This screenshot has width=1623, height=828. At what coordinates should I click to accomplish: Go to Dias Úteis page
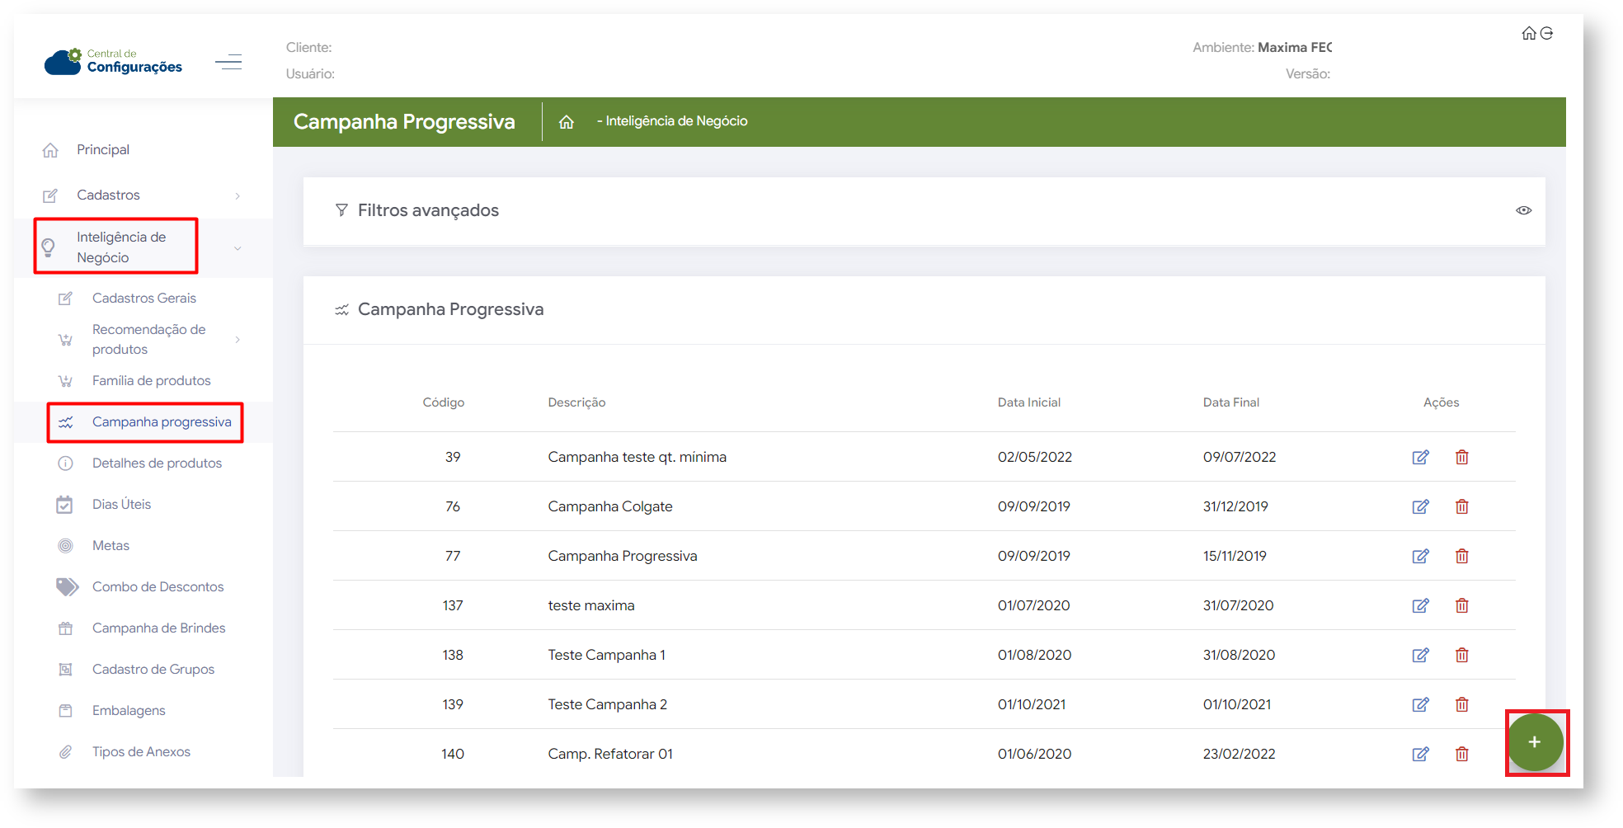(x=122, y=504)
